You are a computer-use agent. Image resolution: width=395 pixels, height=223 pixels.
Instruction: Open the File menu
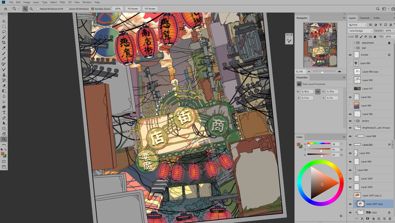click(x=11, y=2)
